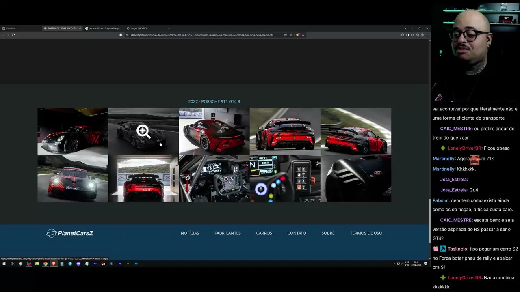
Task: Click the Pabsim username in chat
Action: point(440,200)
